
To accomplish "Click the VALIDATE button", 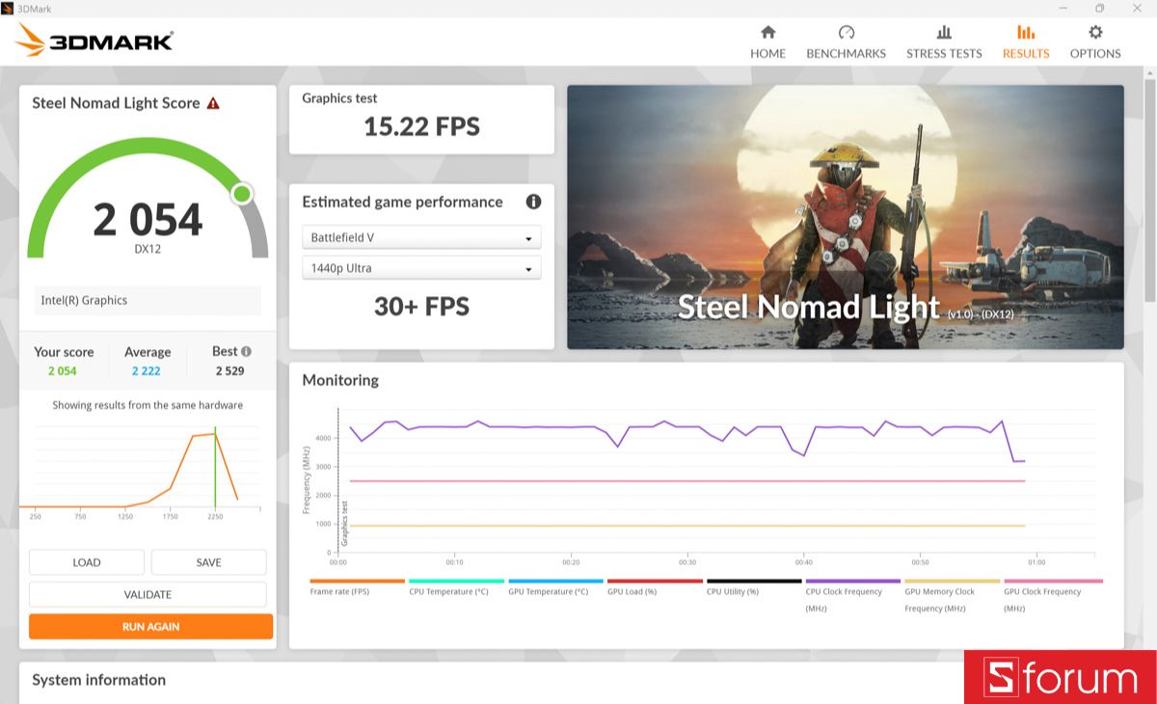I will click(x=148, y=594).
